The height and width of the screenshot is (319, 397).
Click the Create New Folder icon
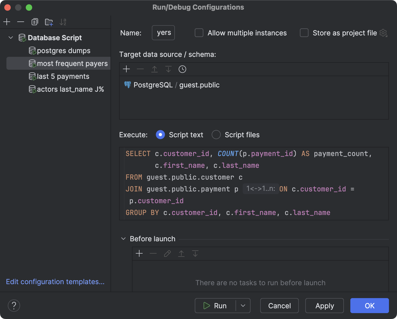[x=49, y=22]
